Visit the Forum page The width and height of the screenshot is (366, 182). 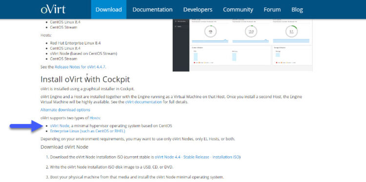point(272,10)
